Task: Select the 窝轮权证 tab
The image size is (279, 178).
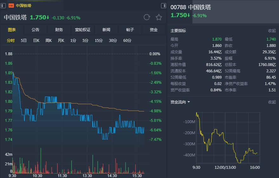Action: pos(83,30)
